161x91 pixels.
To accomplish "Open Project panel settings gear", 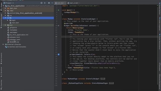I will click(x=49, y=3).
